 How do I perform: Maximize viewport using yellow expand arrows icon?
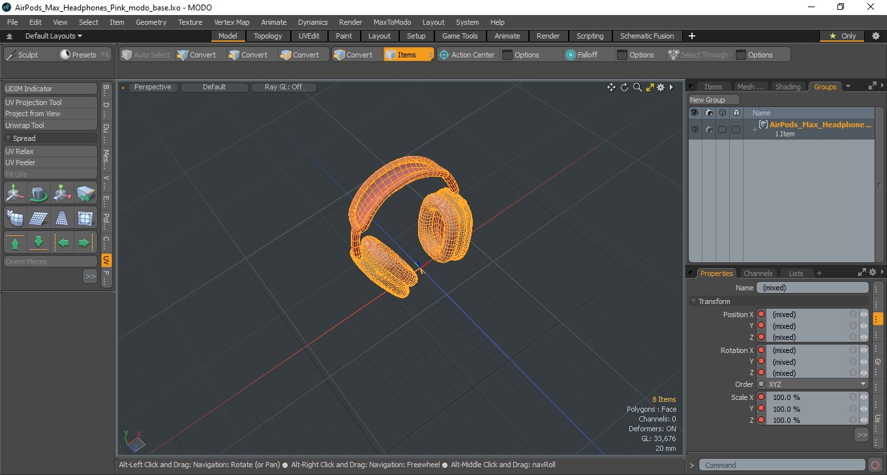tap(650, 87)
